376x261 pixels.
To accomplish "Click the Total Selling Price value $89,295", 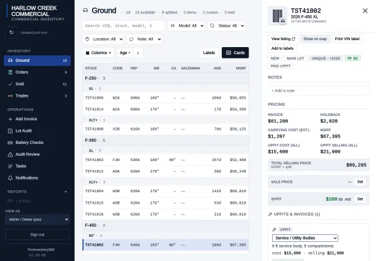I will (x=356, y=165).
